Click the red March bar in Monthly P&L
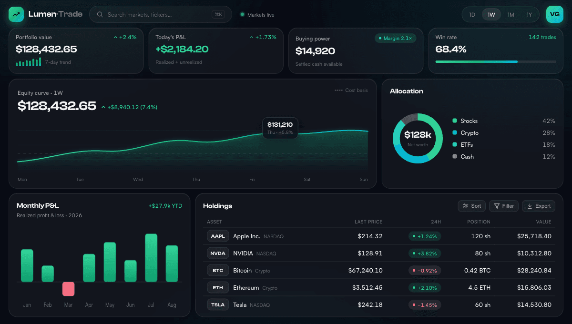Viewport: 572px width, 324px height. click(69, 289)
